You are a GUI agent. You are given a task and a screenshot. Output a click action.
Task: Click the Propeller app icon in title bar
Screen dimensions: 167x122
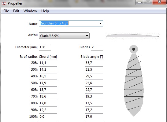point(4,3)
